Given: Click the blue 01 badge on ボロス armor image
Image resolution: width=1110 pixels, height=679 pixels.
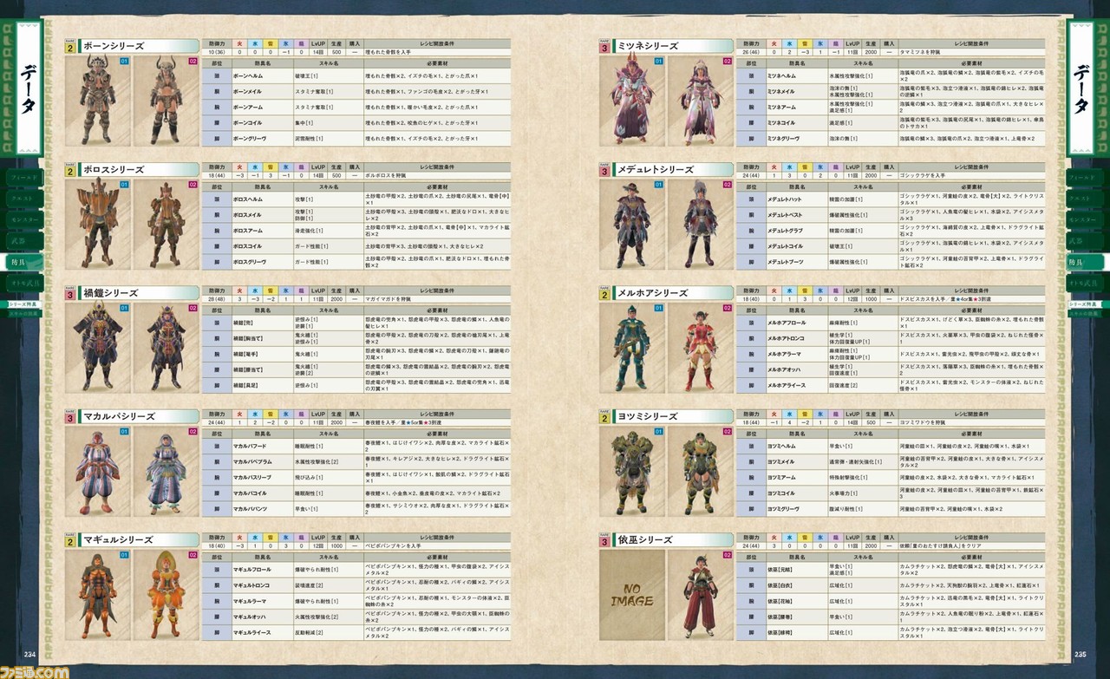Looking at the screenshot, I should (124, 185).
